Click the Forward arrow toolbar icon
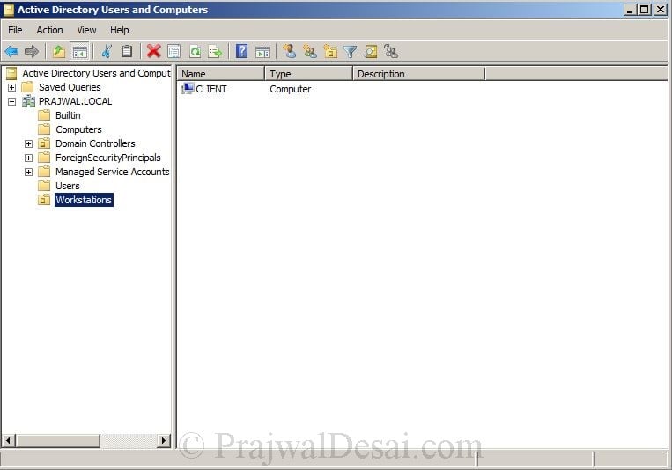This screenshot has height=470, width=672. 32,52
